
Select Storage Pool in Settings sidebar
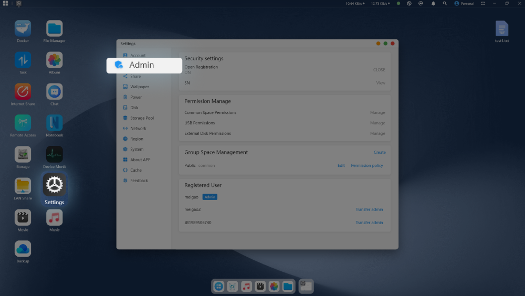(142, 118)
